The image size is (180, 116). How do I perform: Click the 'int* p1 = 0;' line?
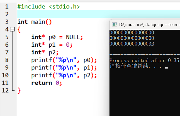click(x=52, y=45)
